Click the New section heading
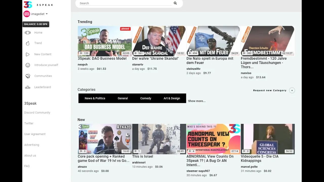The height and width of the screenshot is (182, 324). coord(81,120)
